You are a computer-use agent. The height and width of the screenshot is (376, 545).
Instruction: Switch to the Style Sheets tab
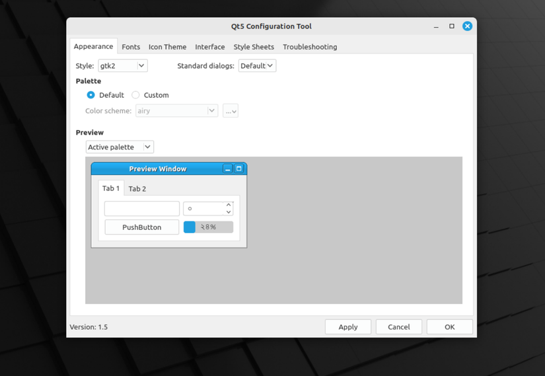point(254,47)
